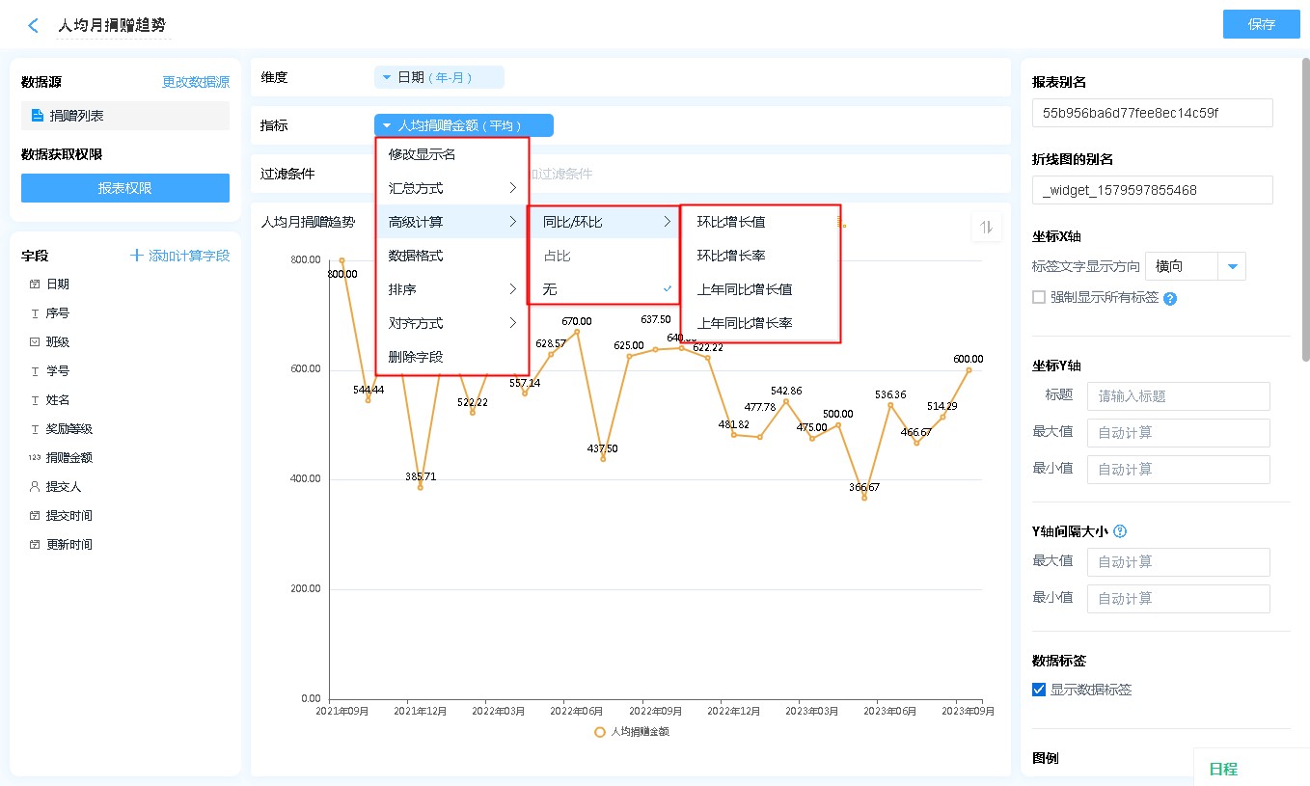This screenshot has height=786, width=1310.
Task: Click the 报表别名 input field
Action: [x=1152, y=113]
